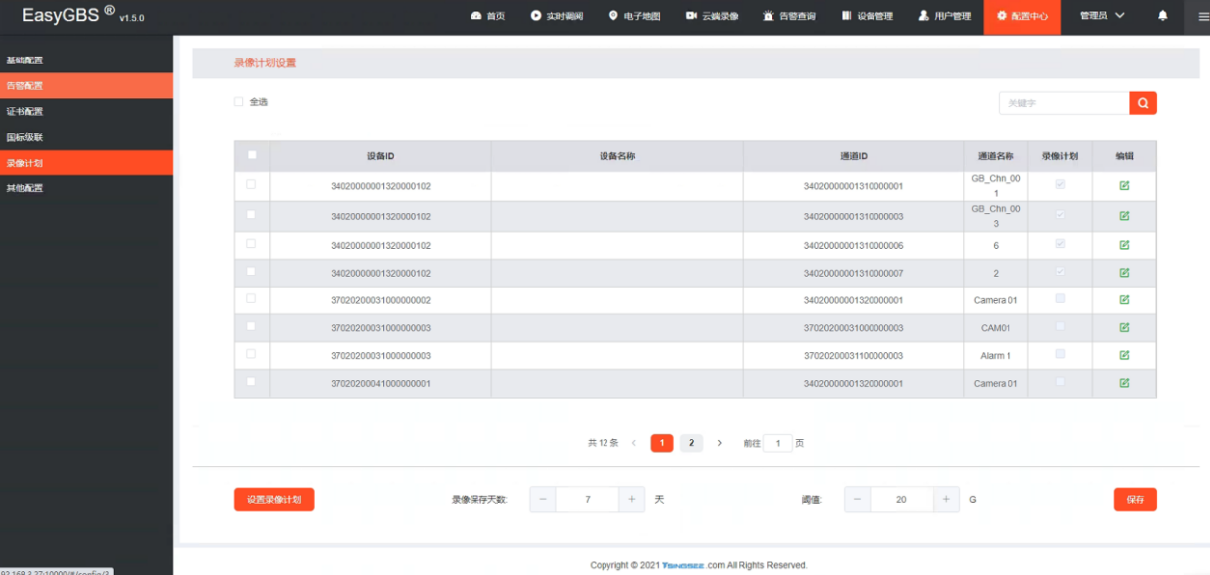Open 云端录像 in top navigation
The width and height of the screenshot is (1210, 575).
pos(712,16)
